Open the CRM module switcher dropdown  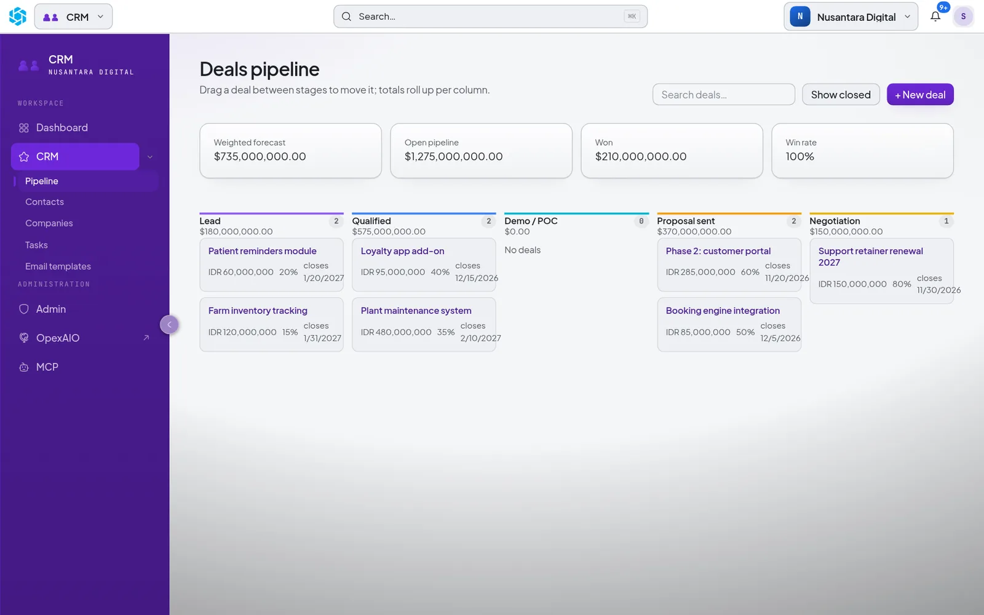click(73, 17)
